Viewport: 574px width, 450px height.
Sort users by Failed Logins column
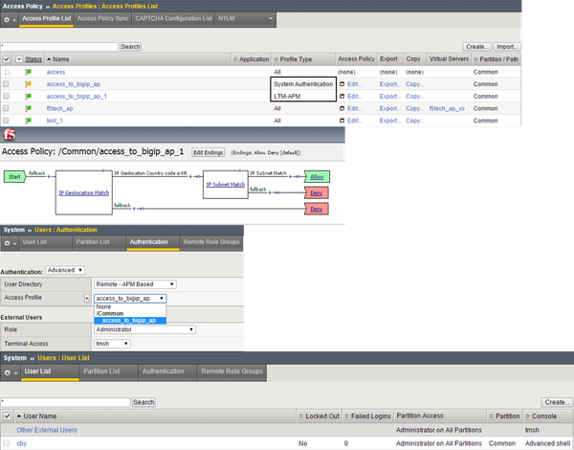(367, 416)
